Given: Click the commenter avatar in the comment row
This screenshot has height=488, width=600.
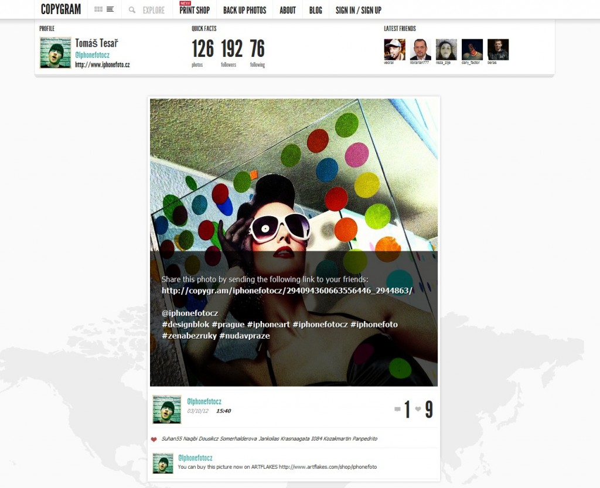Looking at the screenshot, I should (x=163, y=463).
